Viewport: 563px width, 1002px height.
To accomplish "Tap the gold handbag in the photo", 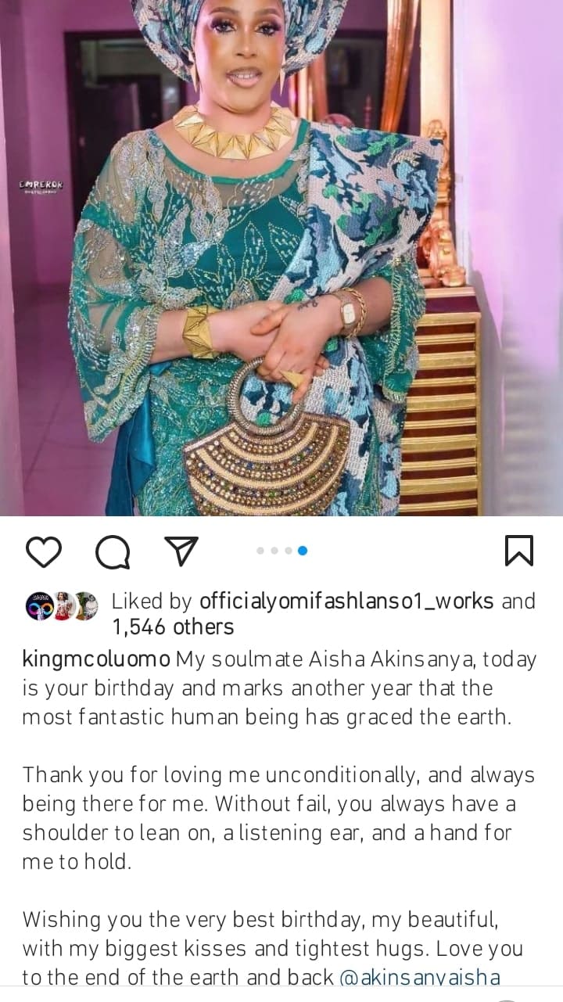I will pos(266,442).
